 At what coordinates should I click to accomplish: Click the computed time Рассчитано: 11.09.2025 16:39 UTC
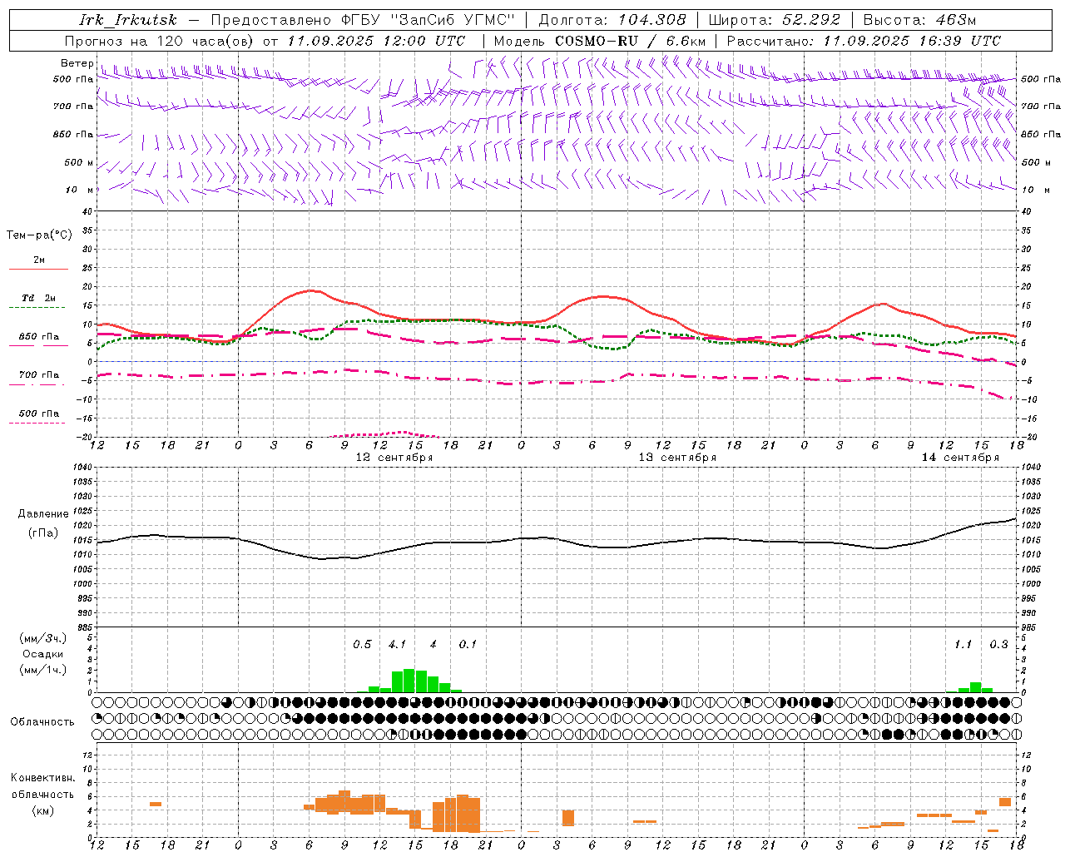tap(864, 41)
